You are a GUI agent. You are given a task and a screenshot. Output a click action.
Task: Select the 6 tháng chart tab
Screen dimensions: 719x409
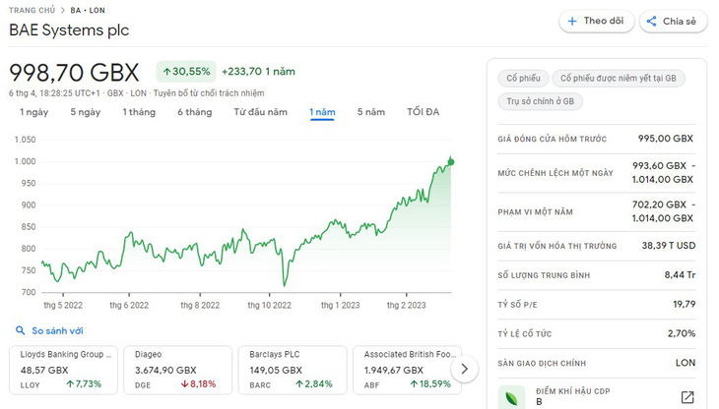[195, 112]
